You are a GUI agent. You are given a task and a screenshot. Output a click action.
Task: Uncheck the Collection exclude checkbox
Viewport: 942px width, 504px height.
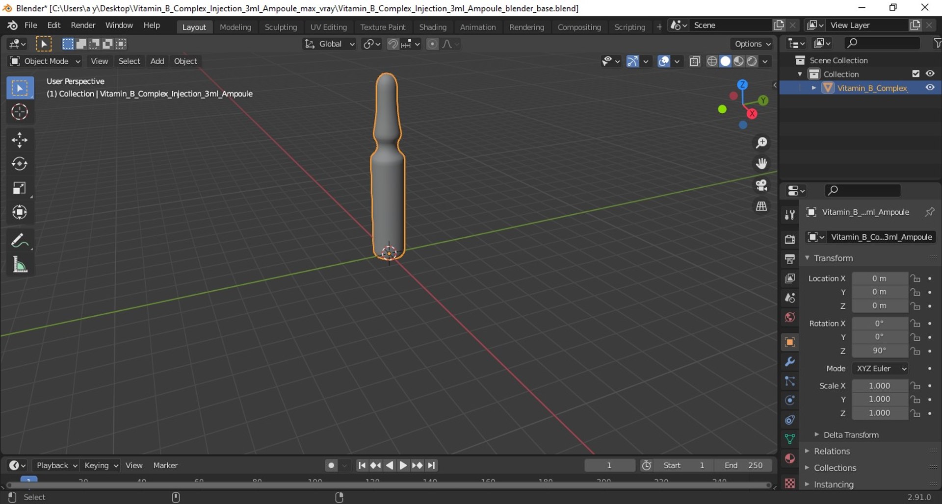tap(916, 74)
